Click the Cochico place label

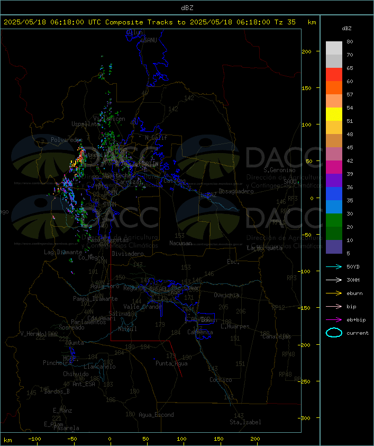(x=221, y=380)
